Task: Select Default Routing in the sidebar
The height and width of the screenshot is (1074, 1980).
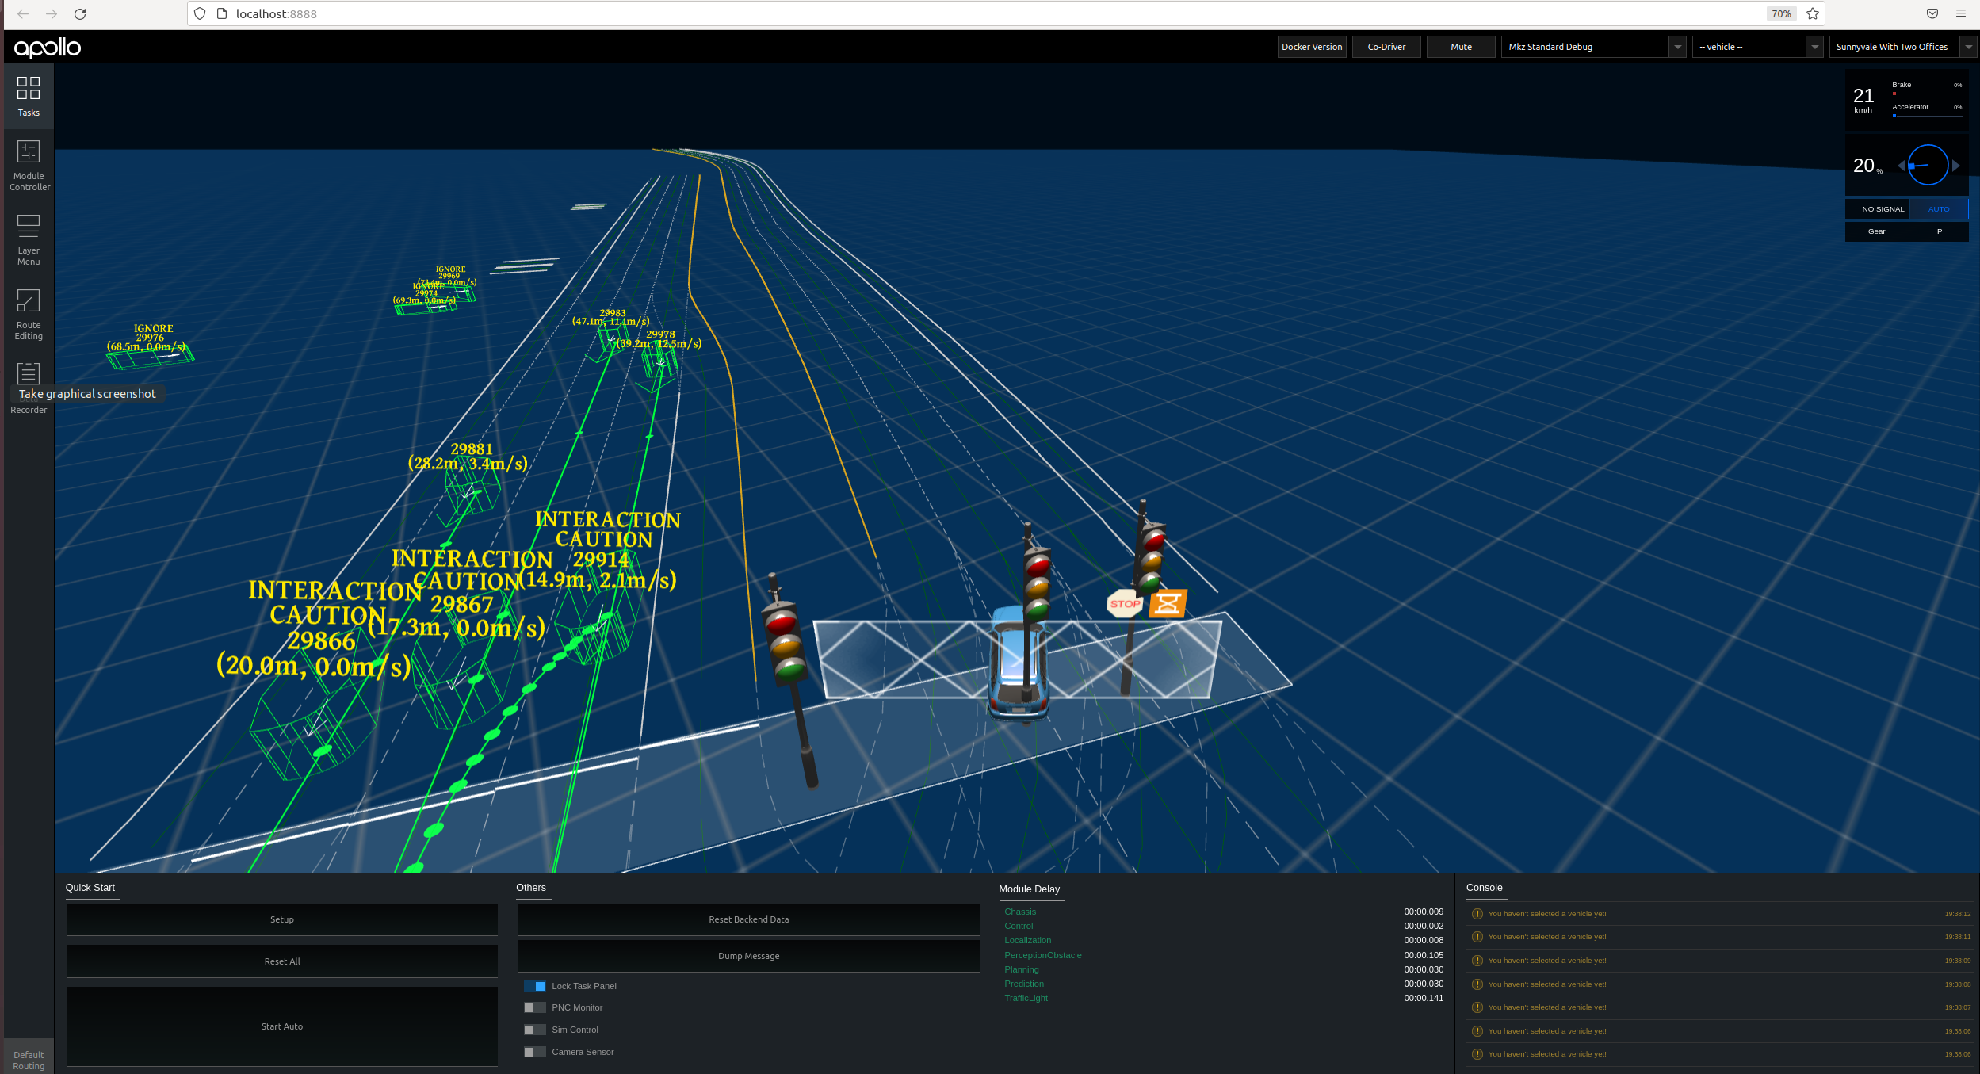Action: pyautogui.click(x=29, y=1060)
